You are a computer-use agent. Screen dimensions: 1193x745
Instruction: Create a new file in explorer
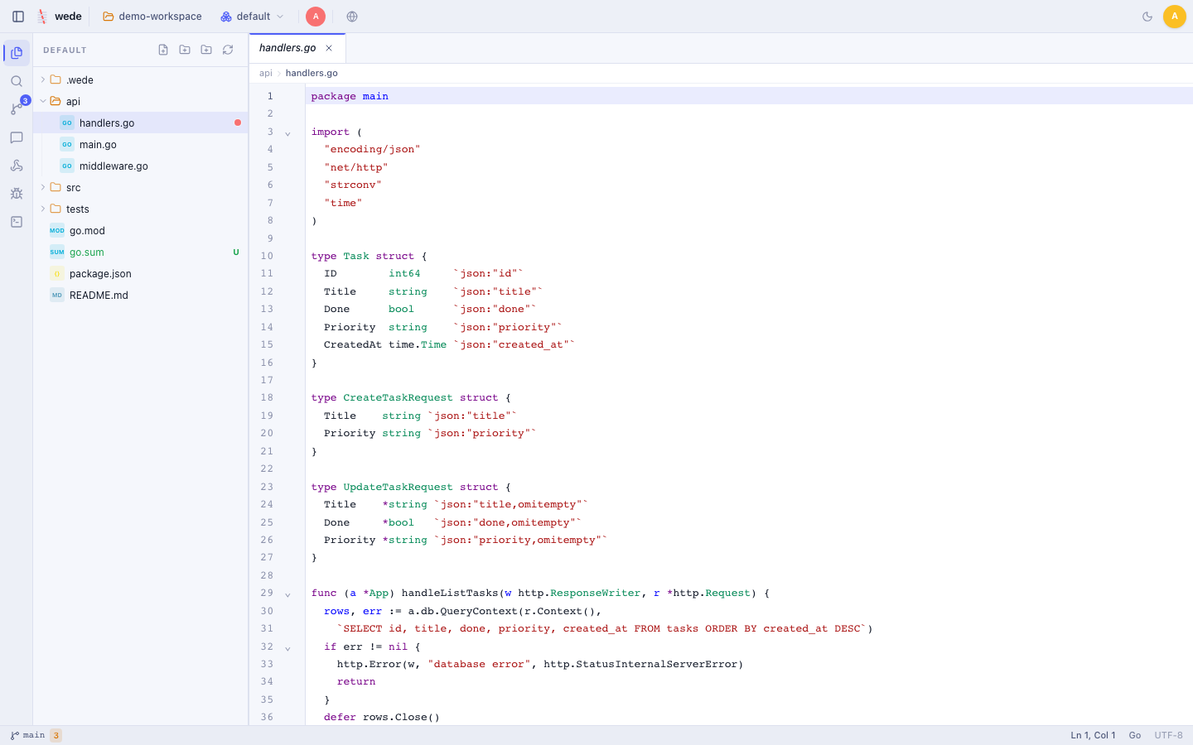(163, 50)
